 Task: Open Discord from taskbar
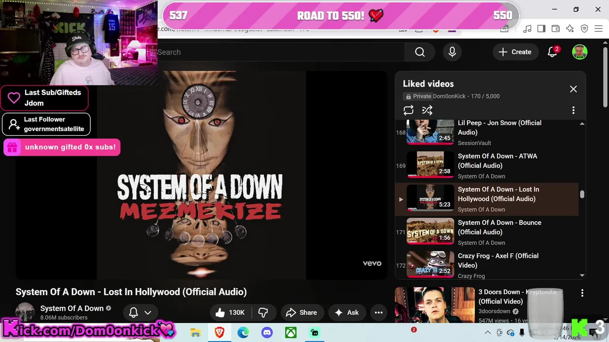tap(267, 332)
